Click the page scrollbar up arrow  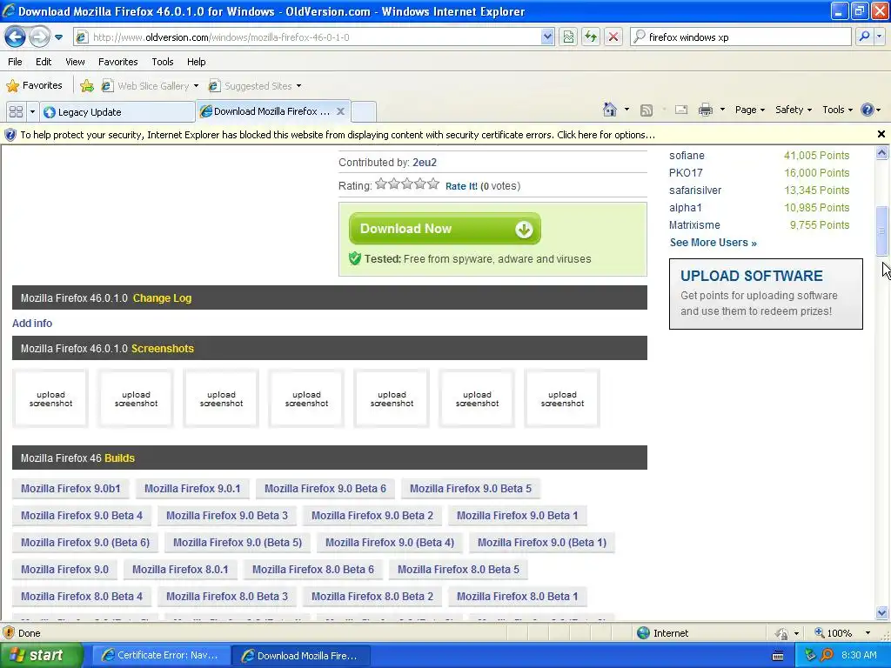[x=882, y=152]
